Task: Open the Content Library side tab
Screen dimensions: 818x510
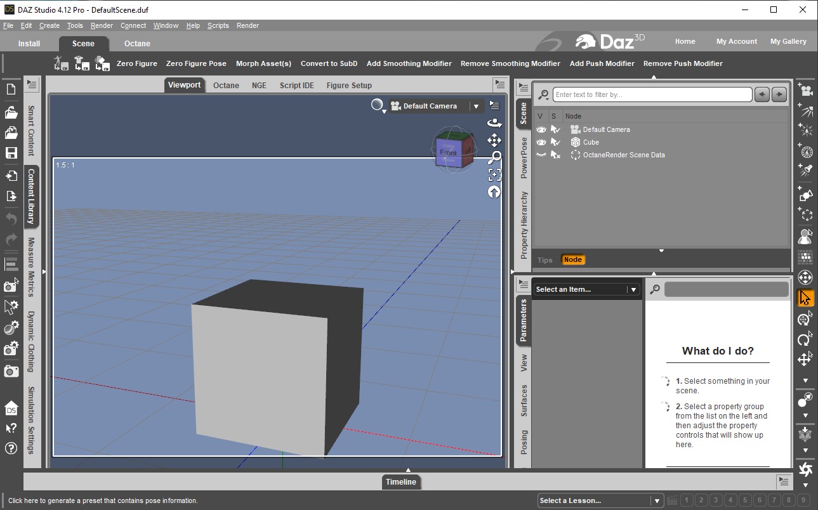Action: point(31,197)
